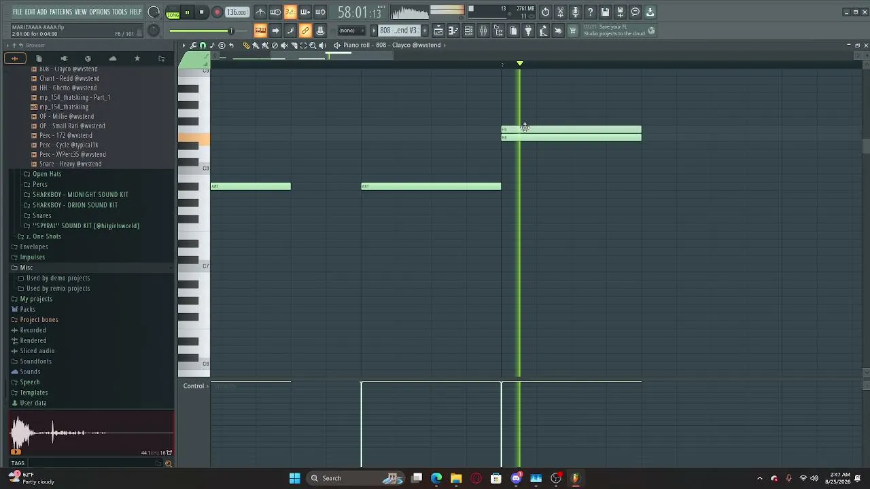This screenshot has height=489, width=870.
Task: Open the pattern selector 808 ..end #3
Action: 398,31
